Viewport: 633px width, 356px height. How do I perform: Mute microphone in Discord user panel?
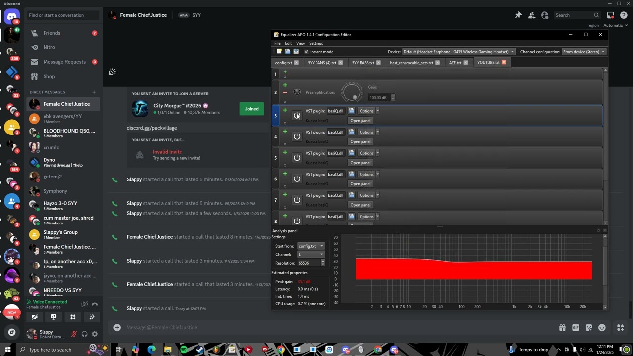[74, 334]
